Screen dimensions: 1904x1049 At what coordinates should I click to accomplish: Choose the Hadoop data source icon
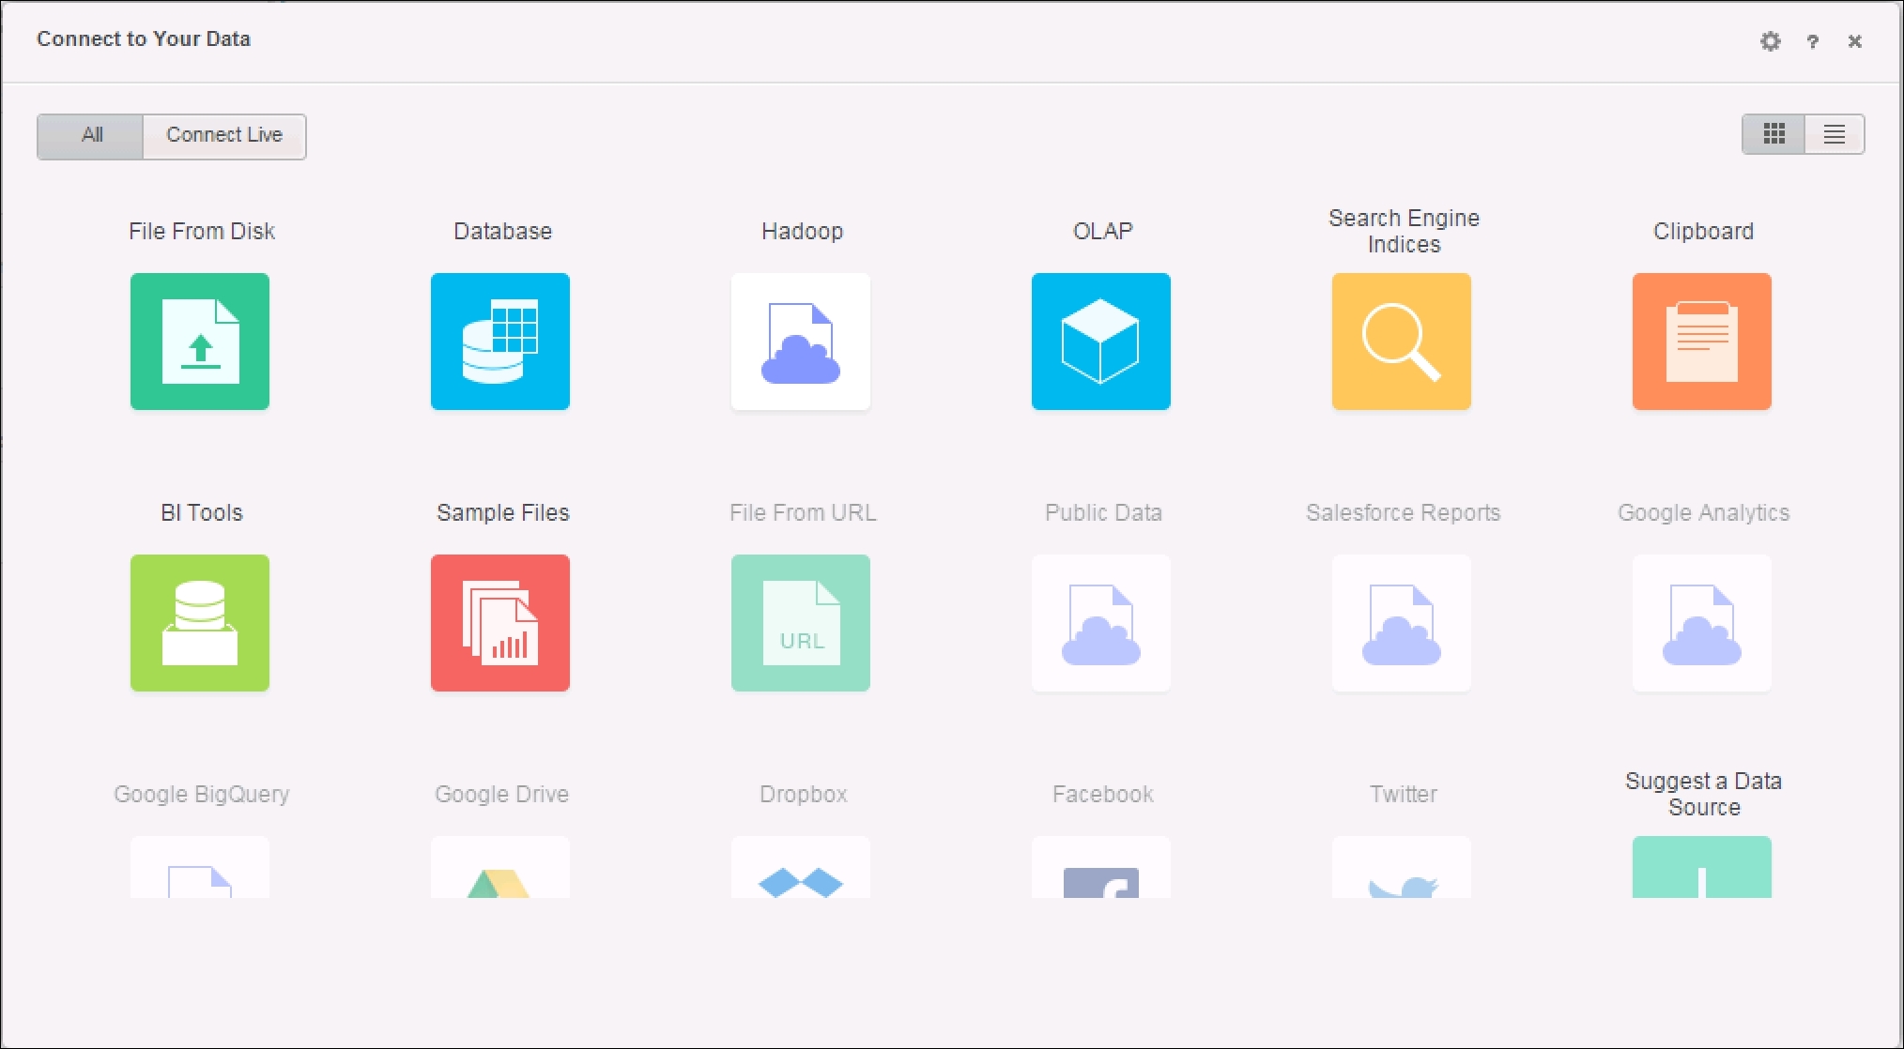[801, 342]
